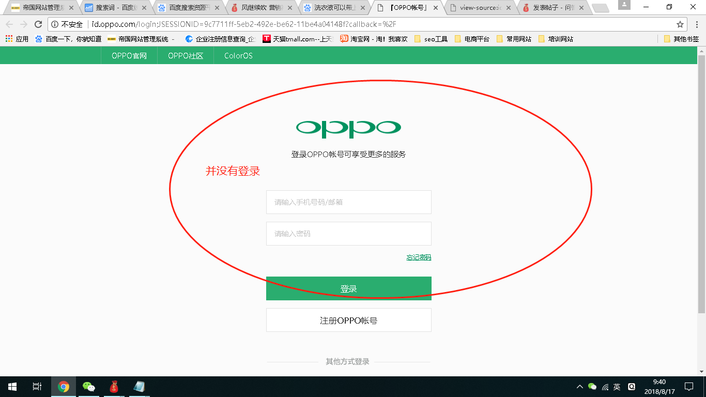Open the 忘记密码 link
706x397 pixels.
[419, 257]
